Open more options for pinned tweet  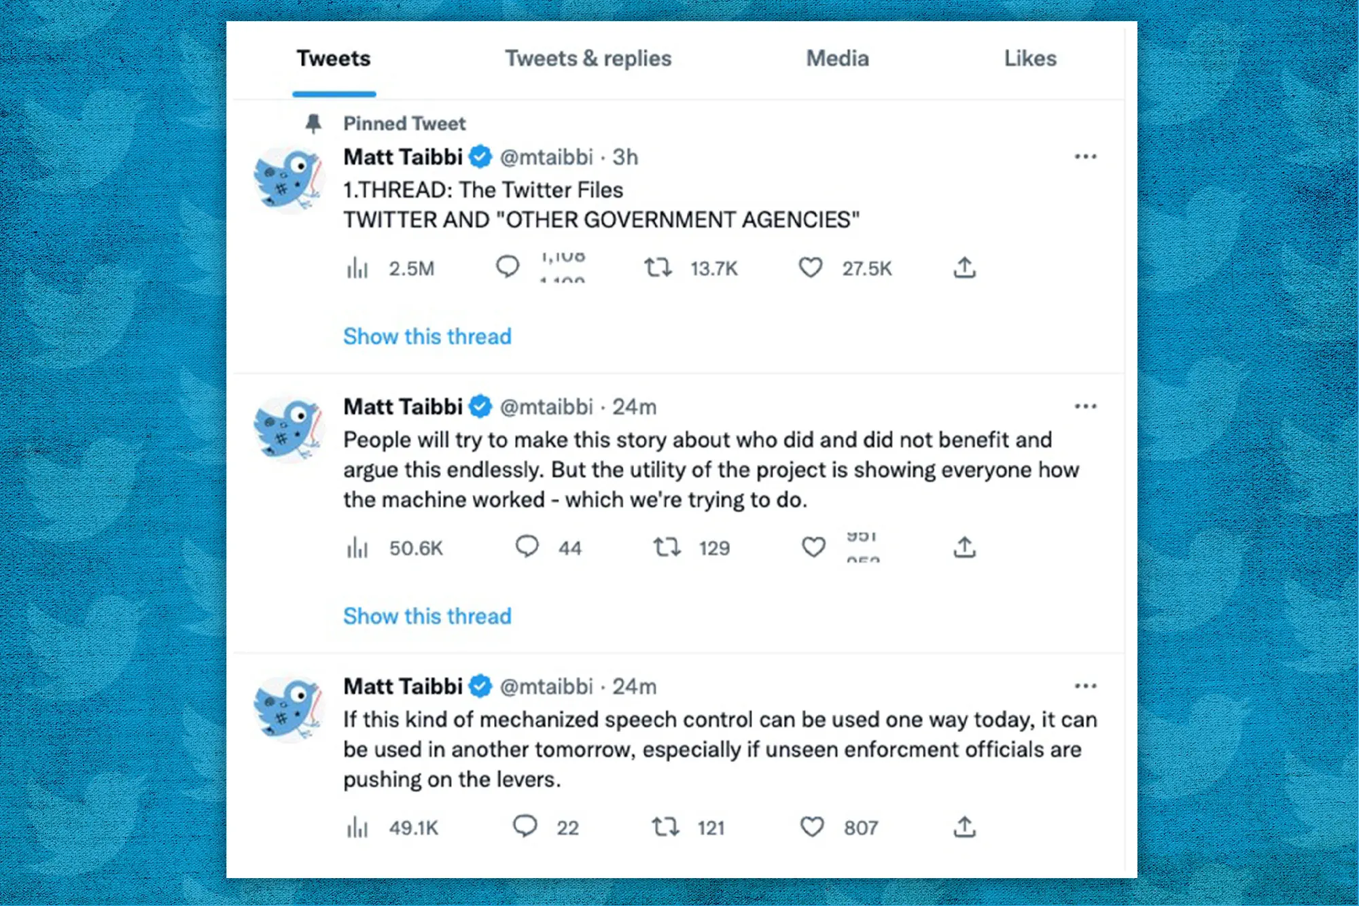[1085, 157]
